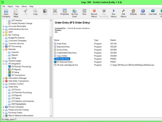Select the IFS Shipment Entry icon
This screenshot has width=162, height=122.
tap(55, 62)
